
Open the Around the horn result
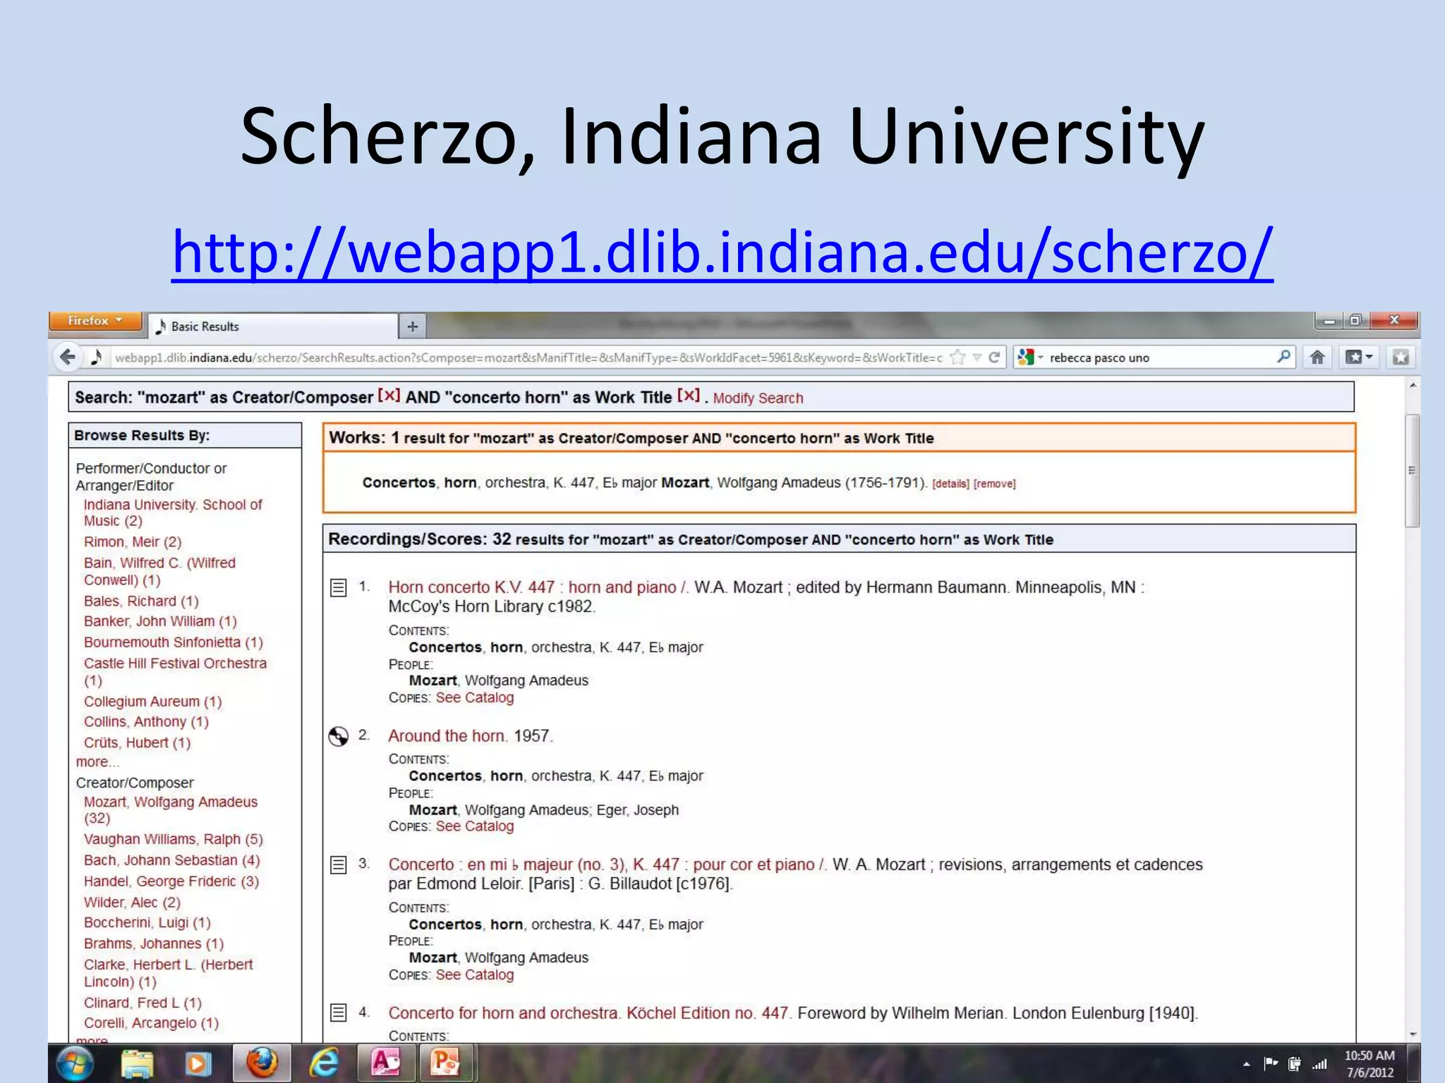[447, 735]
